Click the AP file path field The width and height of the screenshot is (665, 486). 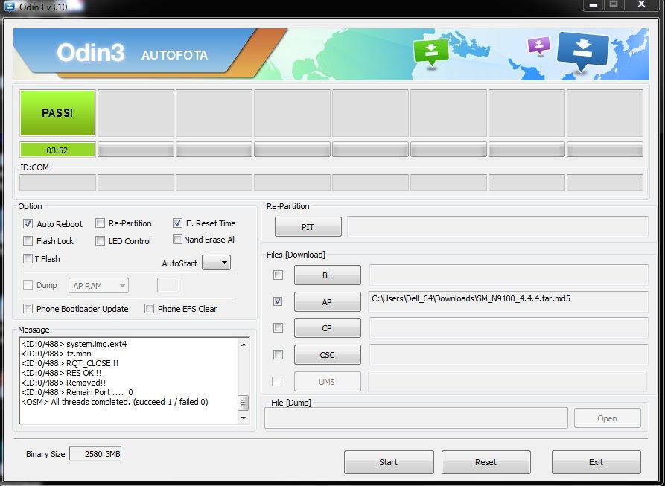point(509,301)
